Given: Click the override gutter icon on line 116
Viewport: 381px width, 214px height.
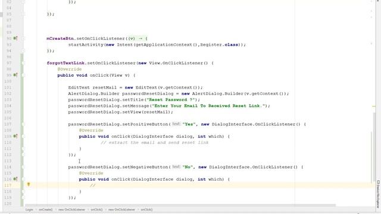Looking at the screenshot, I should (15, 179).
